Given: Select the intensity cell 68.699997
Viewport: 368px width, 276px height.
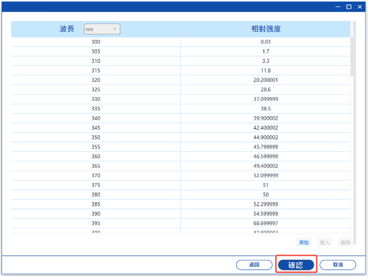Looking at the screenshot, I should [265, 223].
